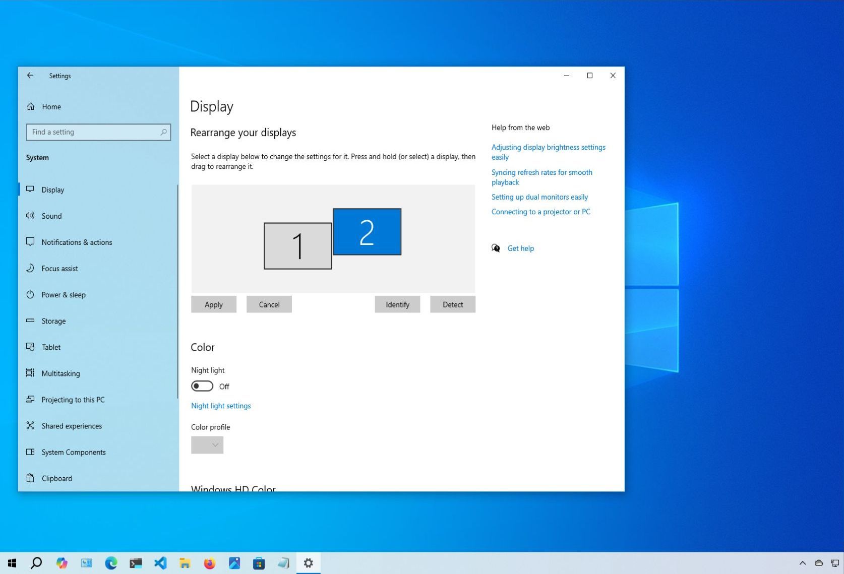The height and width of the screenshot is (574, 844).
Task: Open Storage settings
Action: pos(31,321)
